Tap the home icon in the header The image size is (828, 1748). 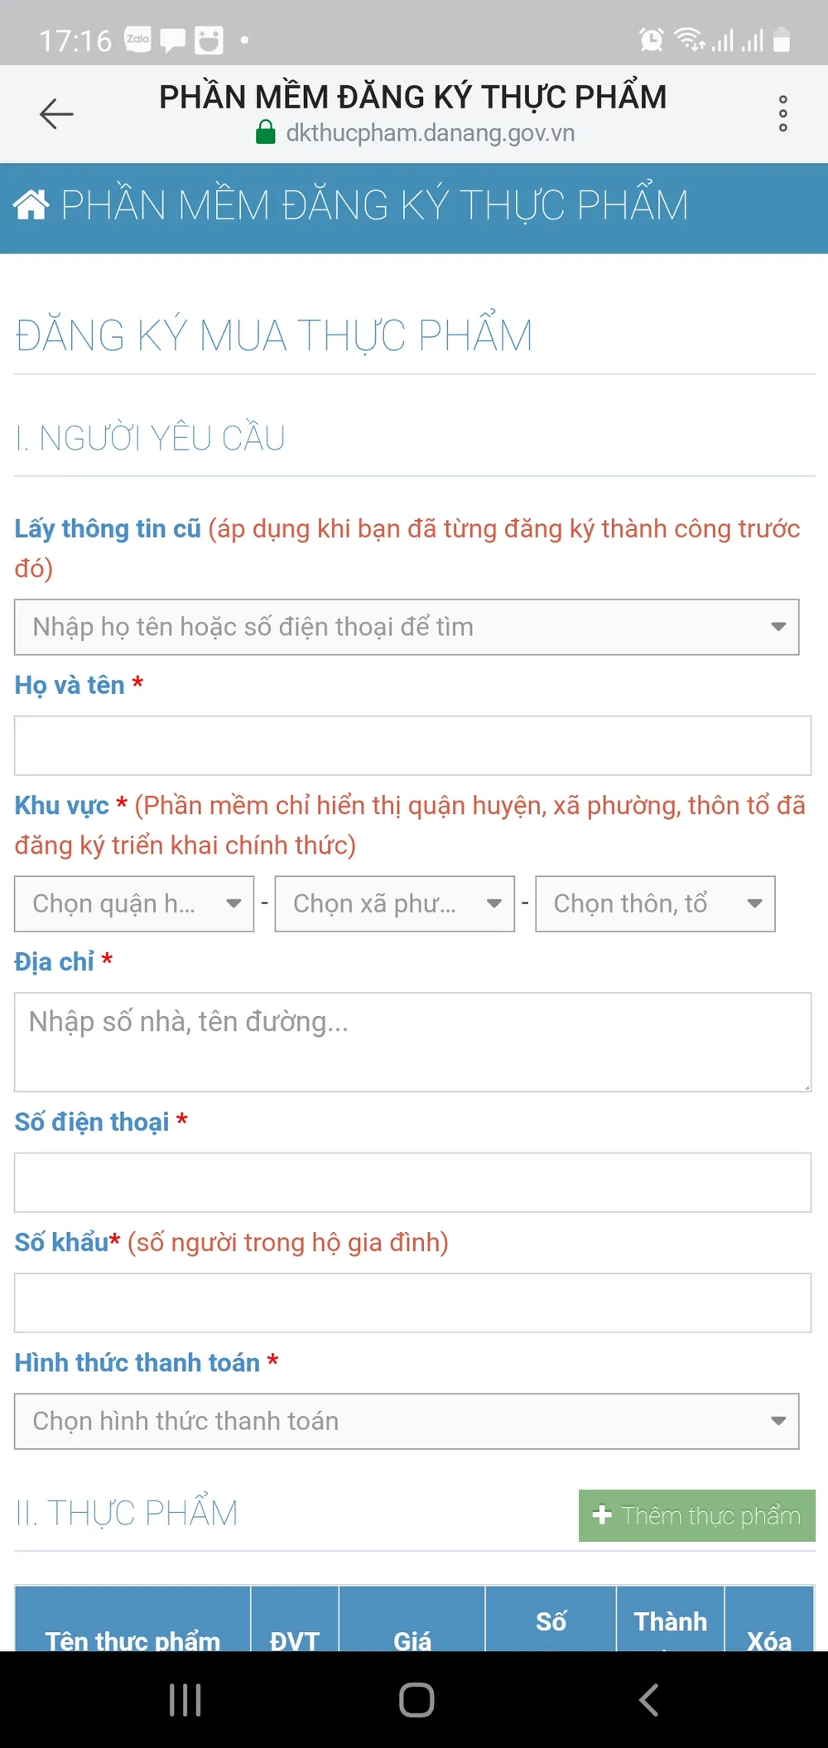click(31, 205)
